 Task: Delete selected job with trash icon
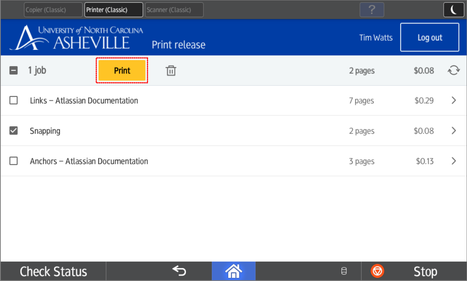[171, 71]
